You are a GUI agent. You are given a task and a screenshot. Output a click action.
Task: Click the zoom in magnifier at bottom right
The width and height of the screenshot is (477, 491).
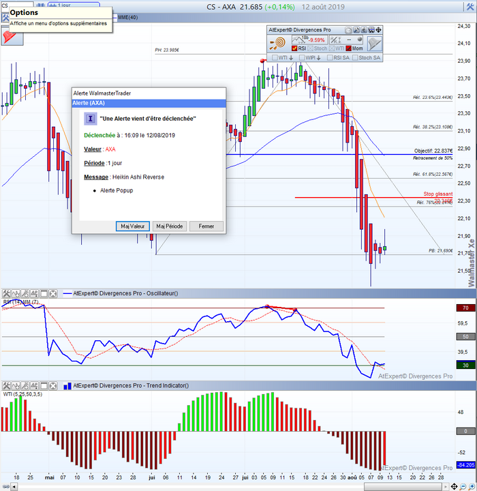[x=472, y=487]
